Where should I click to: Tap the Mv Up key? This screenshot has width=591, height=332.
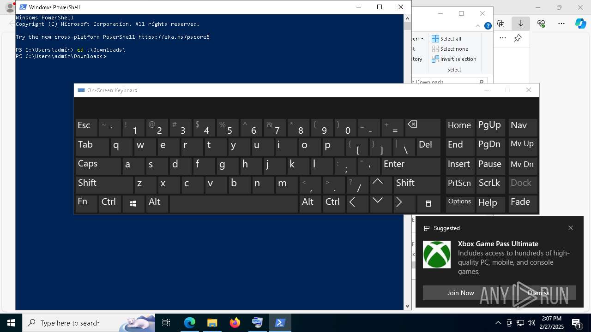523,147
